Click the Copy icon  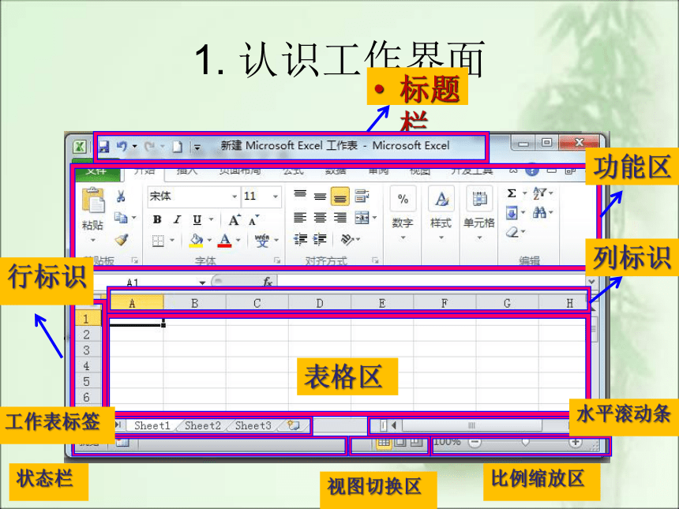click(122, 217)
